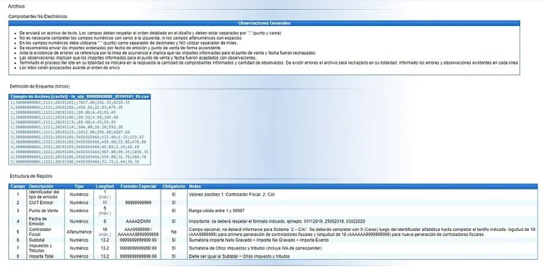Image resolution: width=544 pixels, height=267 pixels.
Task: Click the Campo column header
Action: [x=17, y=186]
